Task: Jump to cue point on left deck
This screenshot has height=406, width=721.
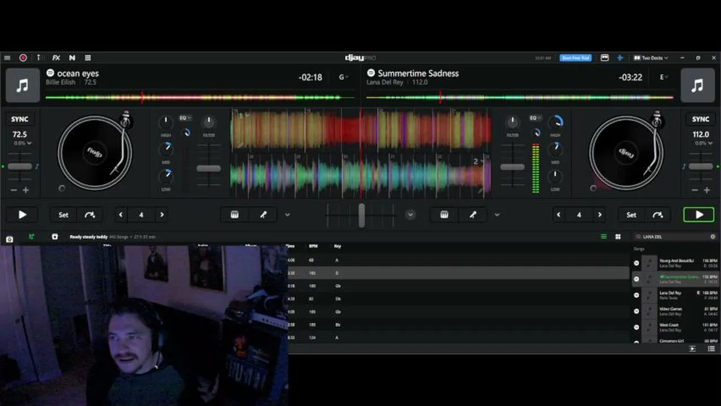Action: (90, 215)
